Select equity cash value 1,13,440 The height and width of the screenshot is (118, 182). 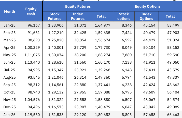click(x=32, y=62)
